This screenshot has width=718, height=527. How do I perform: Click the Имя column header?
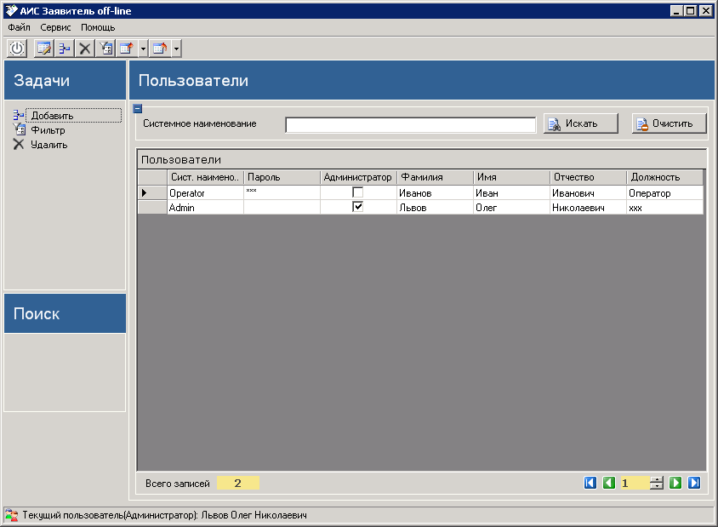(511, 177)
